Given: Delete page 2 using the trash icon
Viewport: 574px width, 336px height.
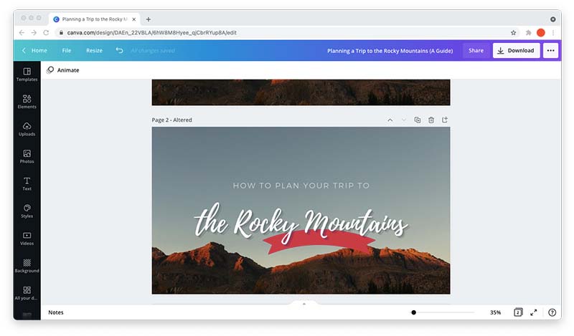Looking at the screenshot, I should 431,120.
